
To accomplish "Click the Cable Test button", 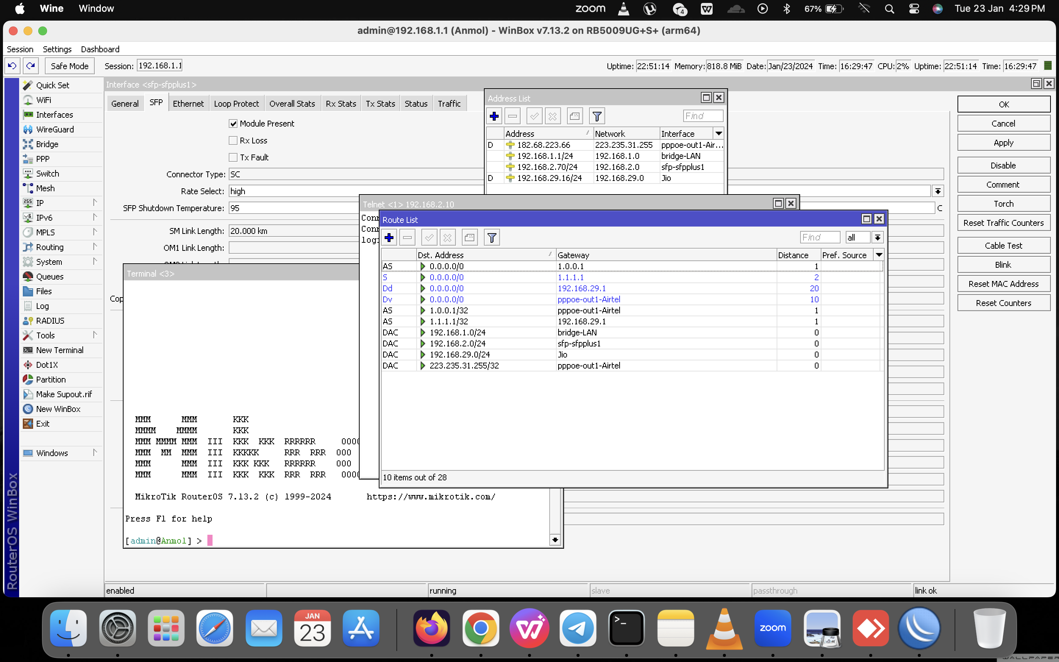I will click(x=1003, y=246).
